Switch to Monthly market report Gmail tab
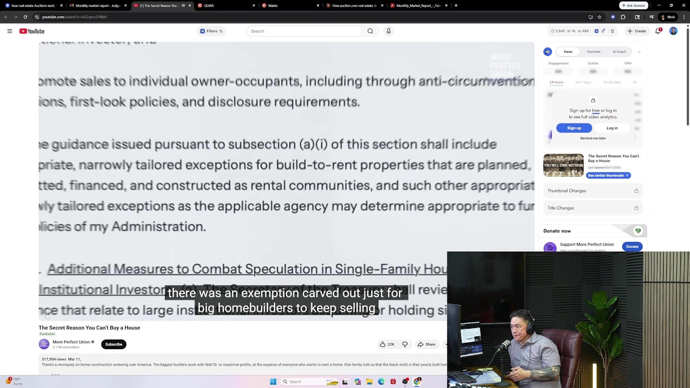The width and height of the screenshot is (690, 388). point(98,5)
